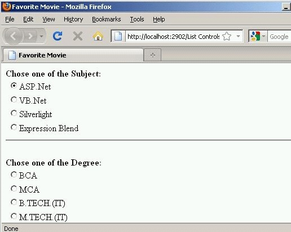
Task: Select the ASP.Net radio button
Action: (14, 86)
